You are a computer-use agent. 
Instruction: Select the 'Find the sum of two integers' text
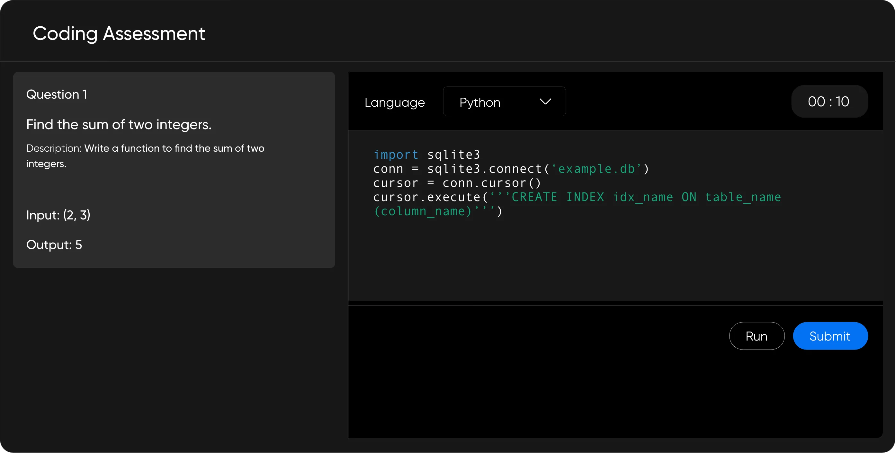(119, 124)
